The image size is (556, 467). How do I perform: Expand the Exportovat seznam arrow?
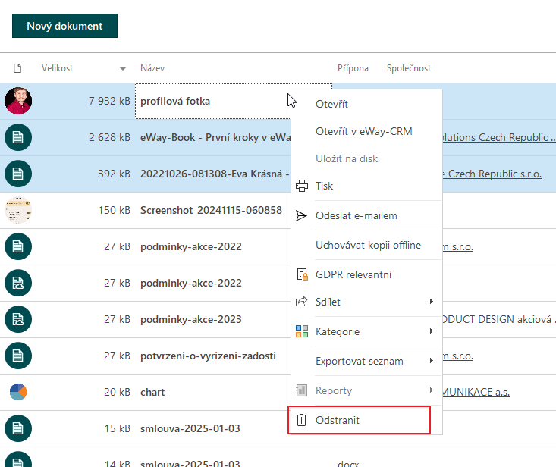tap(431, 361)
